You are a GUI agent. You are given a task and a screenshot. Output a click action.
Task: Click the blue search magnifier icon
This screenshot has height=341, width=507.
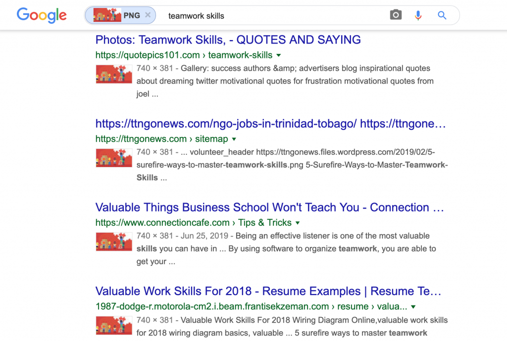(442, 15)
